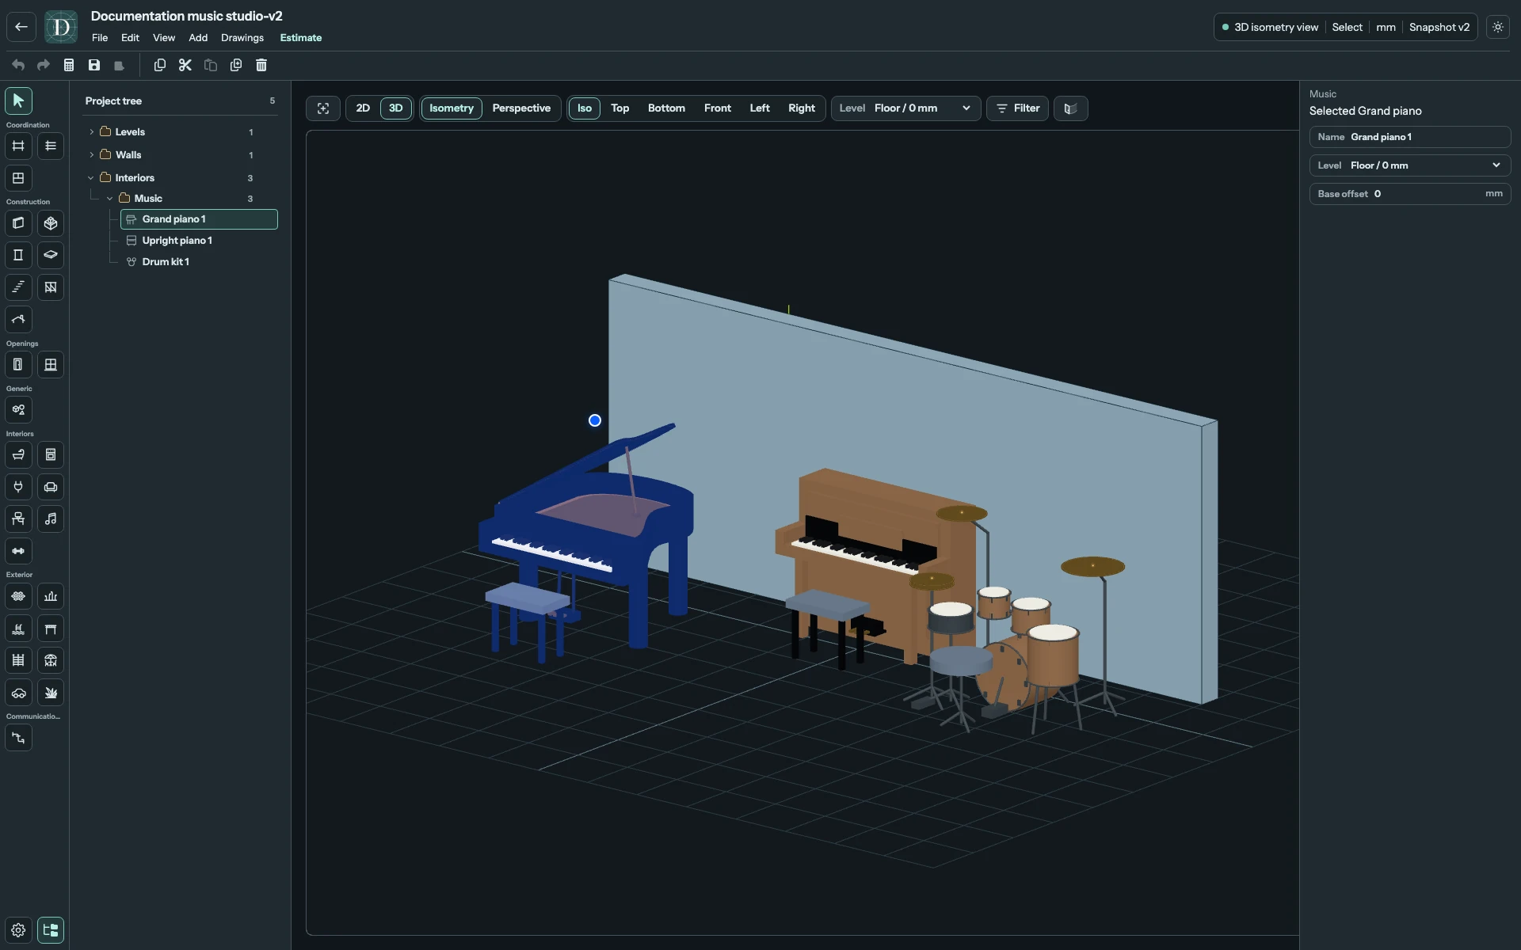
Task: Toggle the light theme sun icon
Action: [1498, 27]
